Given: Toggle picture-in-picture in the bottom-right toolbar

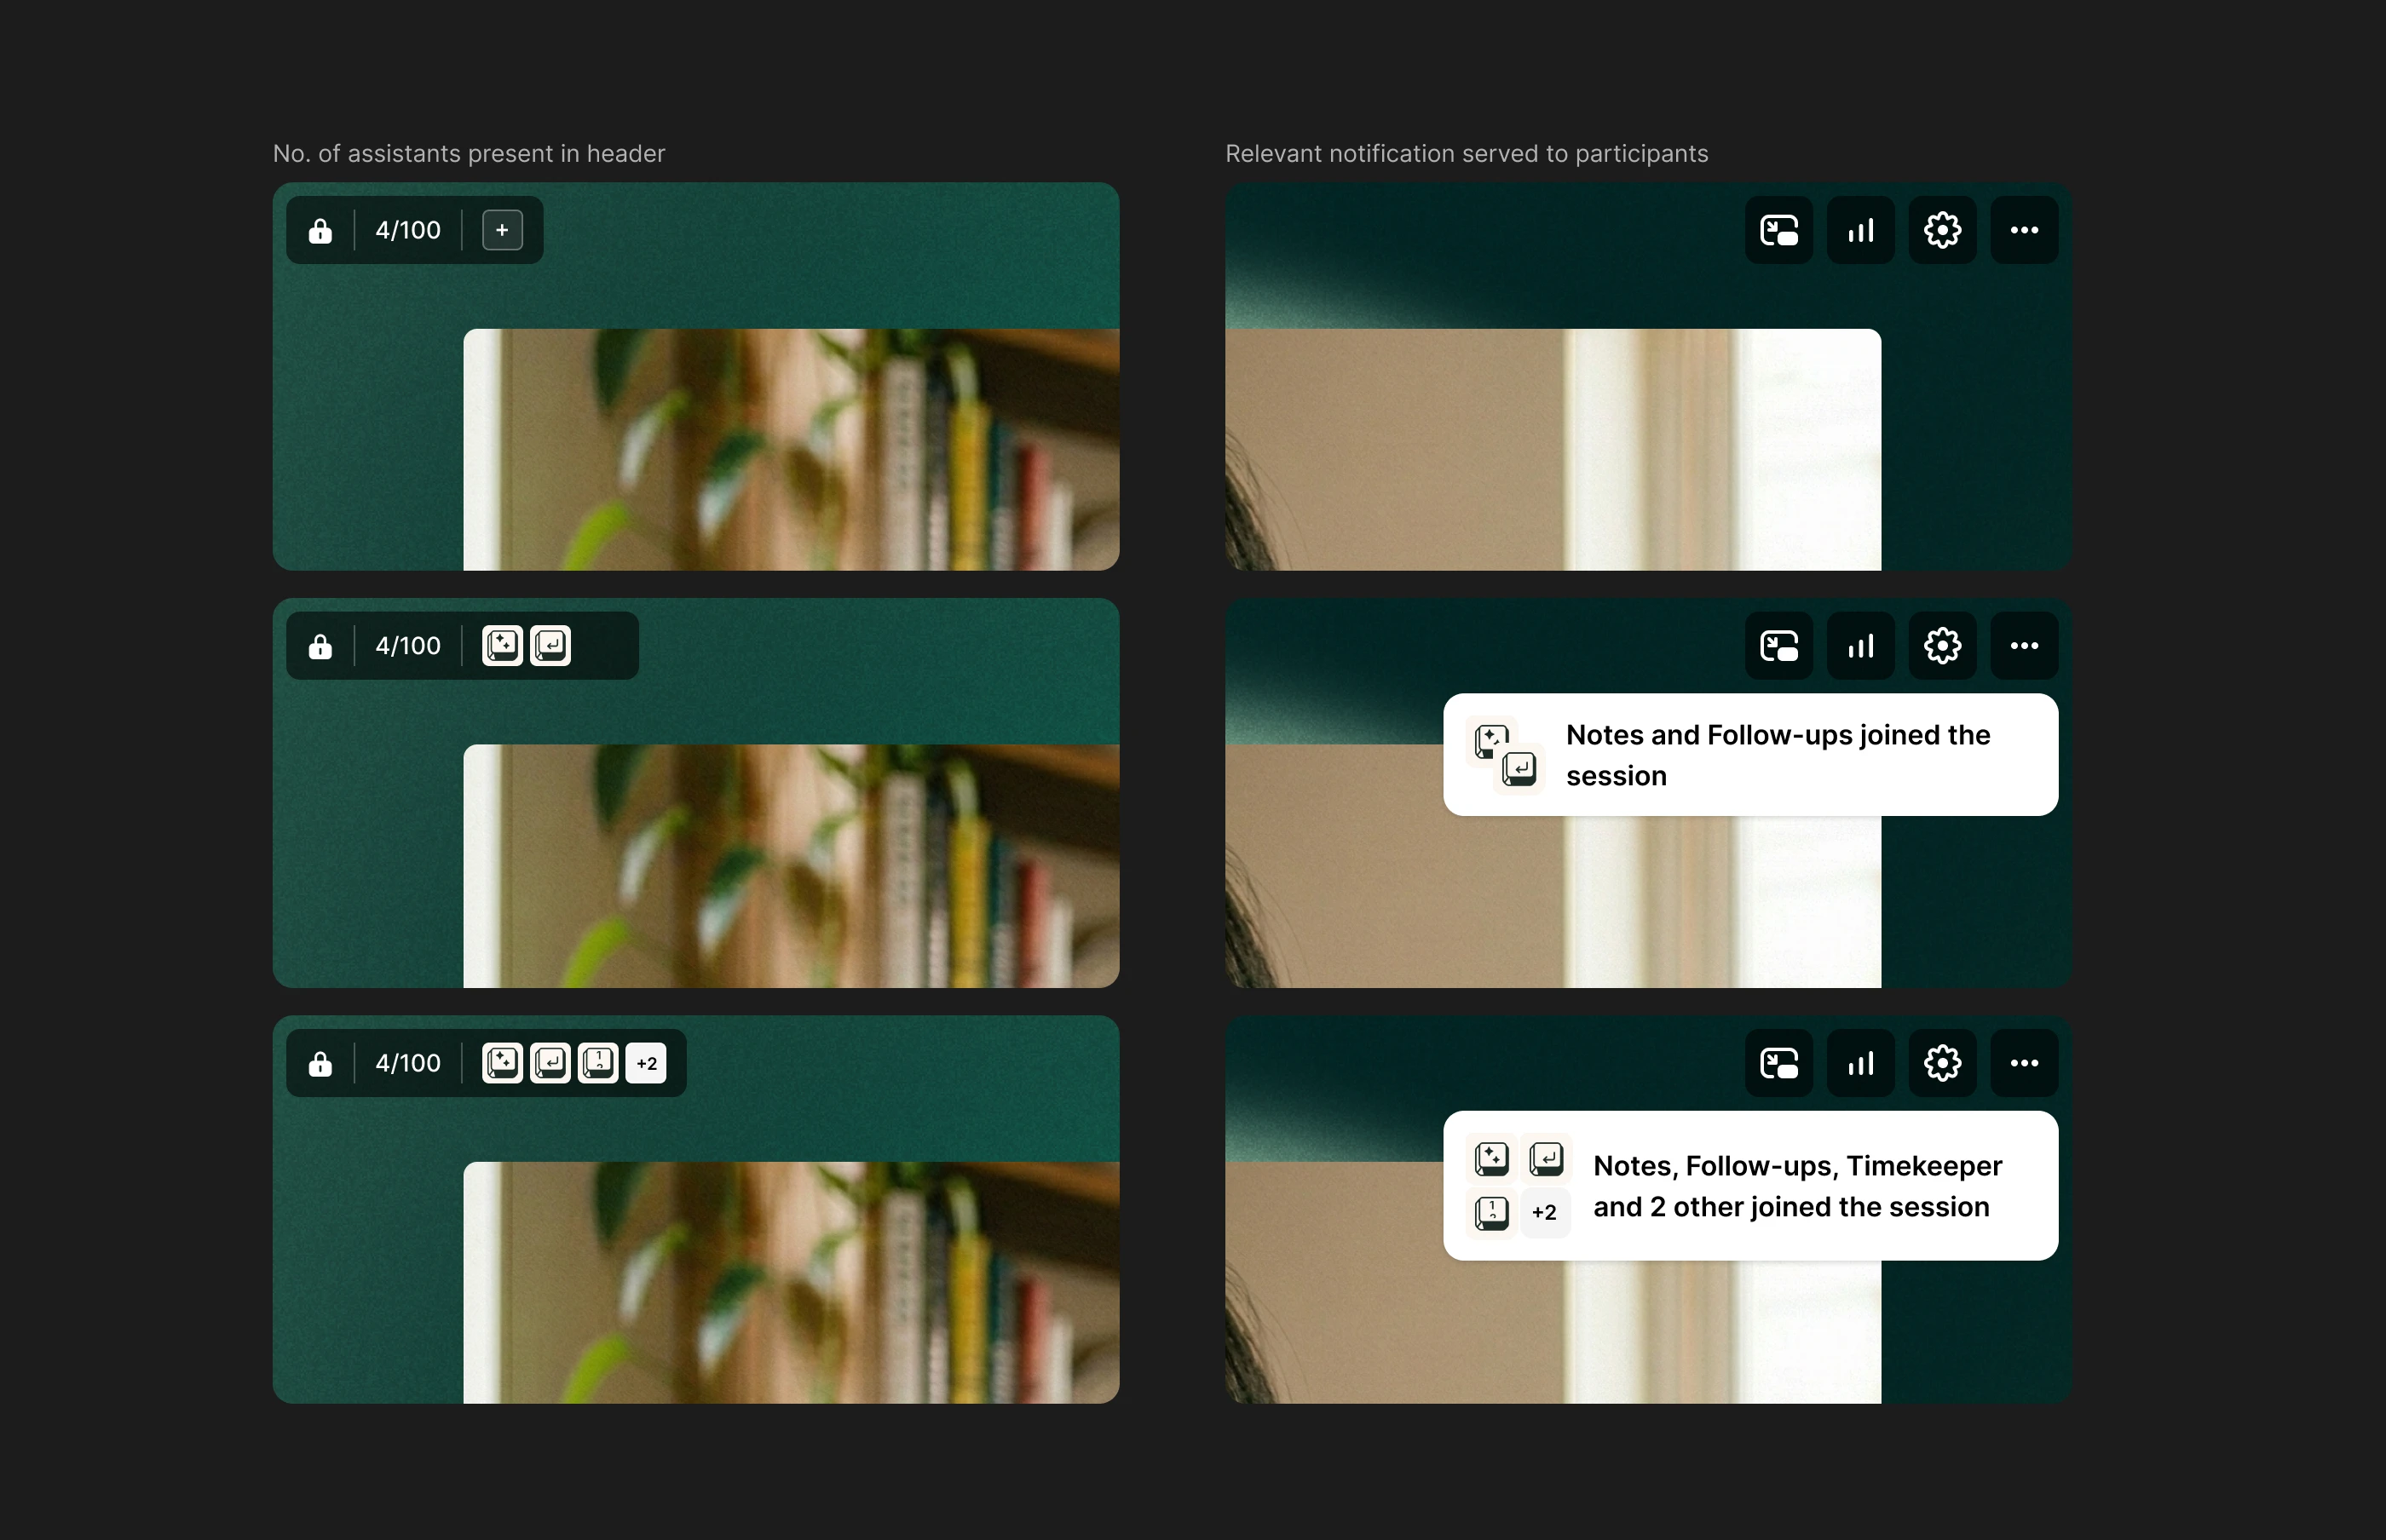Looking at the screenshot, I should (1778, 1063).
